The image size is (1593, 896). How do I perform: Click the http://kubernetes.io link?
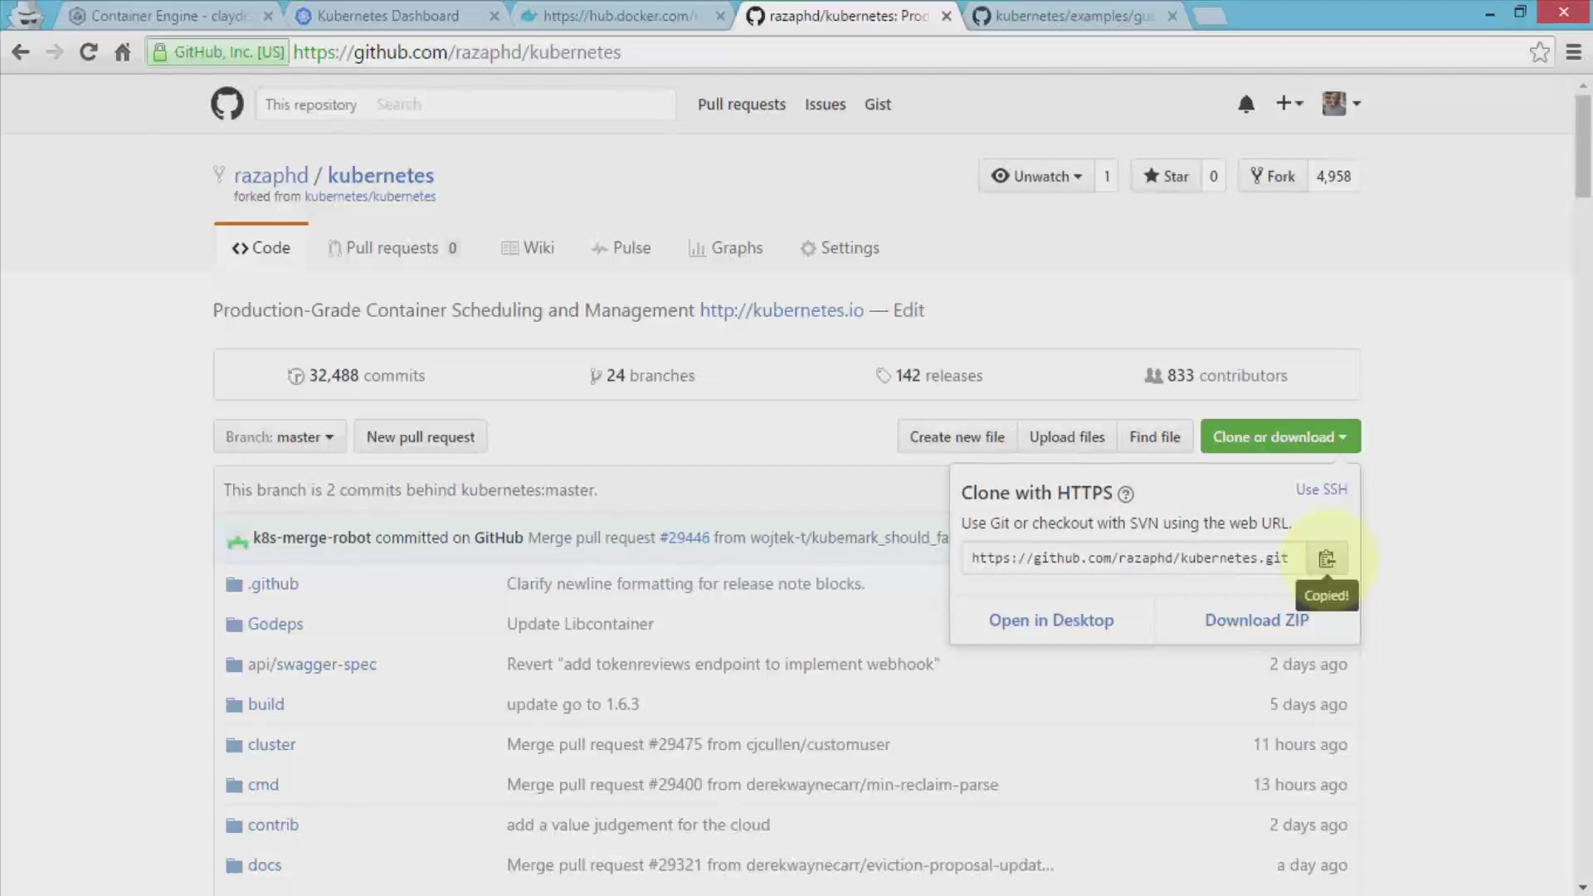point(782,309)
